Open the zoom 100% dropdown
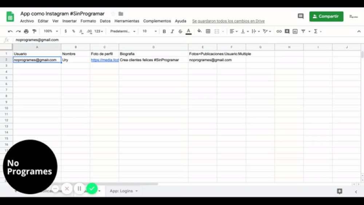This screenshot has width=364, height=205. point(51,31)
